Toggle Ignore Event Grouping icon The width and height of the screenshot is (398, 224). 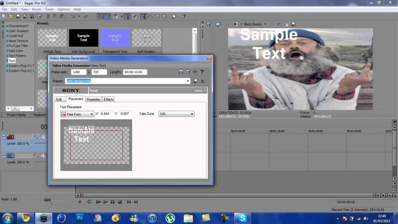pos(135,16)
